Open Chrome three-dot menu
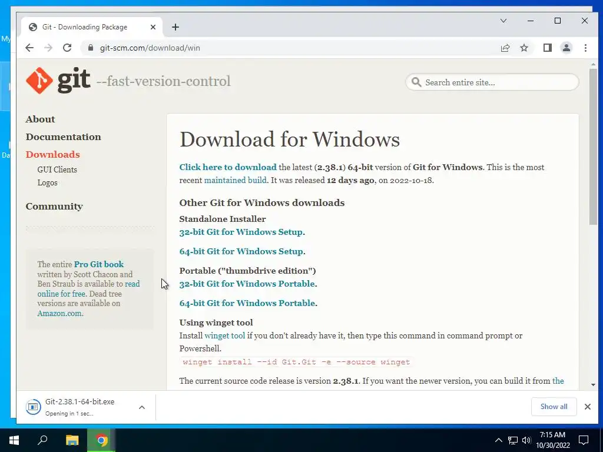603x452 pixels. coord(585,48)
